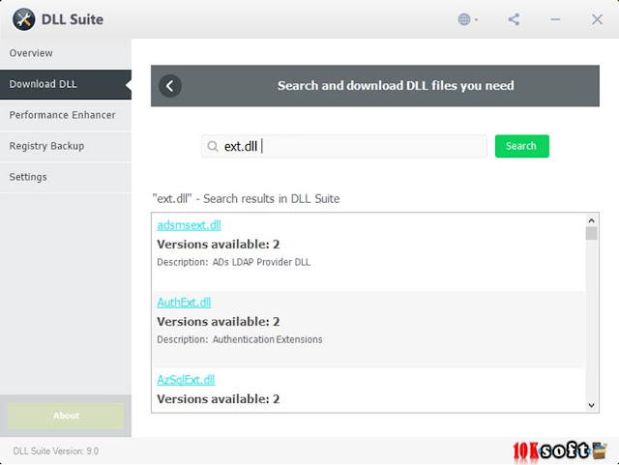Viewport: 619px width, 465px height.
Task: Click the DLL Suite title text
Action: (x=73, y=19)
